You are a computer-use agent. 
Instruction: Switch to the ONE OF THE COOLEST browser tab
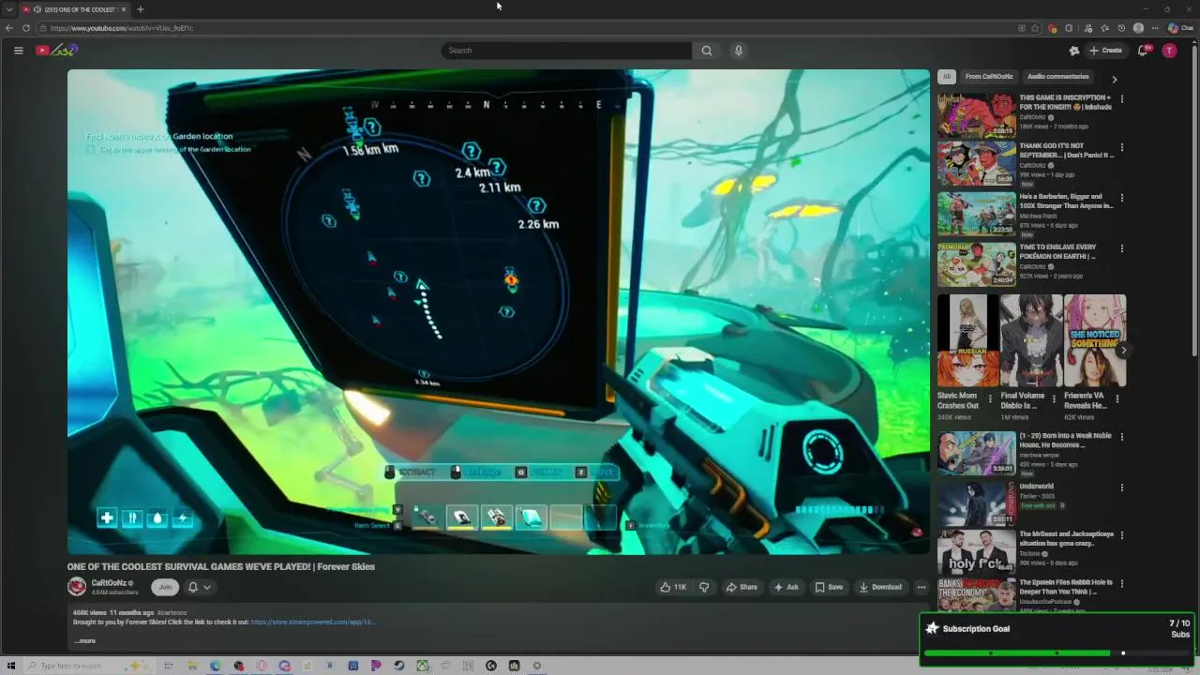pos(75,9)
